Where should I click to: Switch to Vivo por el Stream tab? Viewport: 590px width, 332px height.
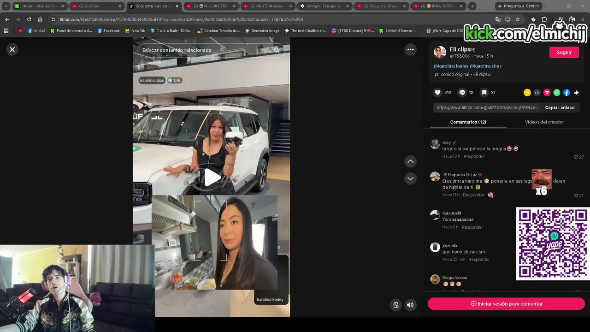[382, 6]
